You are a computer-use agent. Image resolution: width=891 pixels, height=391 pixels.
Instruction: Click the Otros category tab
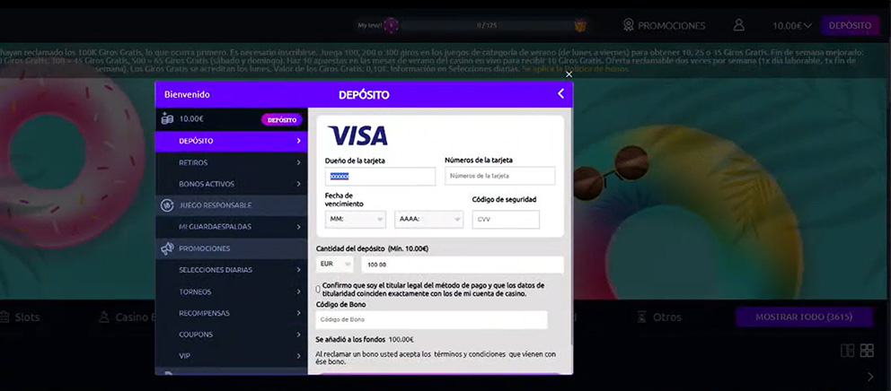coord(658,317)
